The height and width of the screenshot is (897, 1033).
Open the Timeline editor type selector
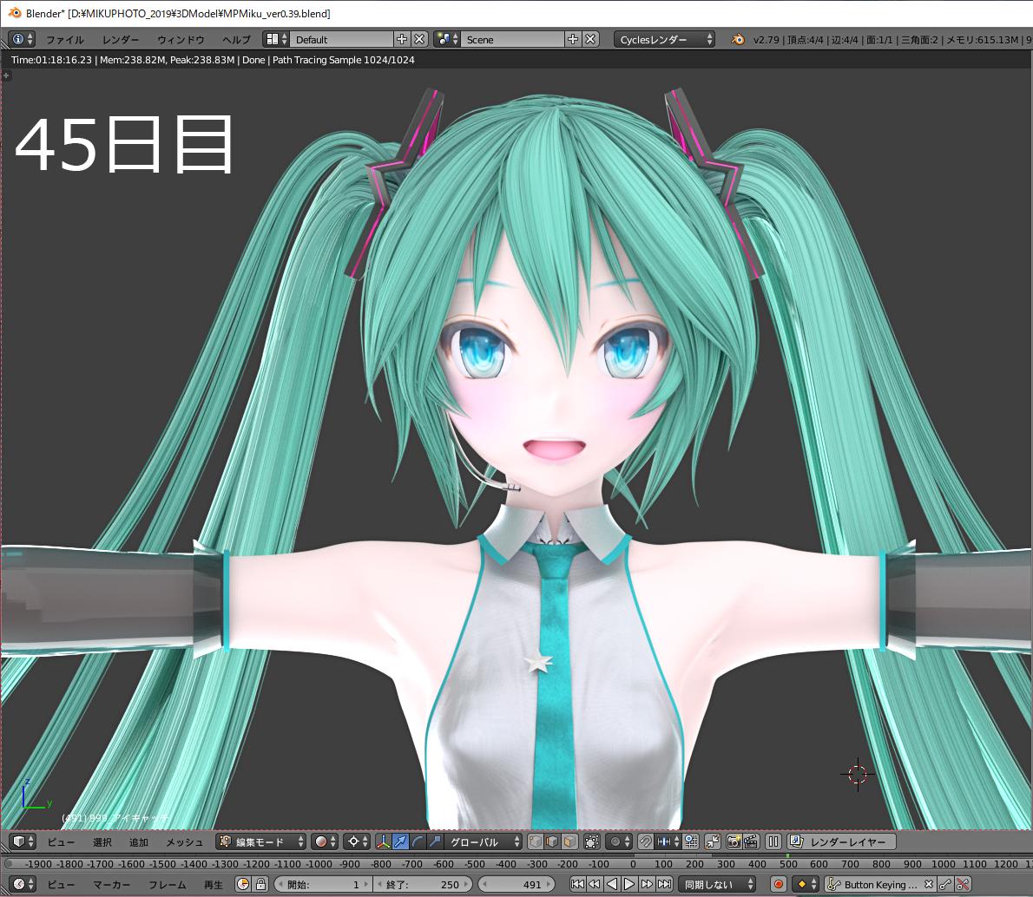click(x=23, y=884)
